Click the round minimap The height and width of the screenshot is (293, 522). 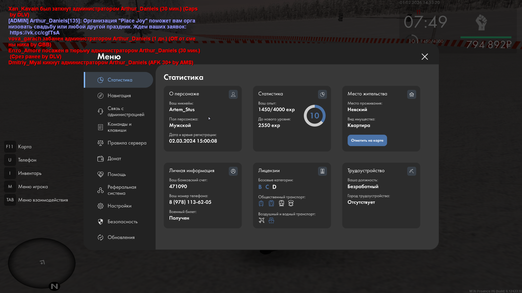(x=42, y=263)
